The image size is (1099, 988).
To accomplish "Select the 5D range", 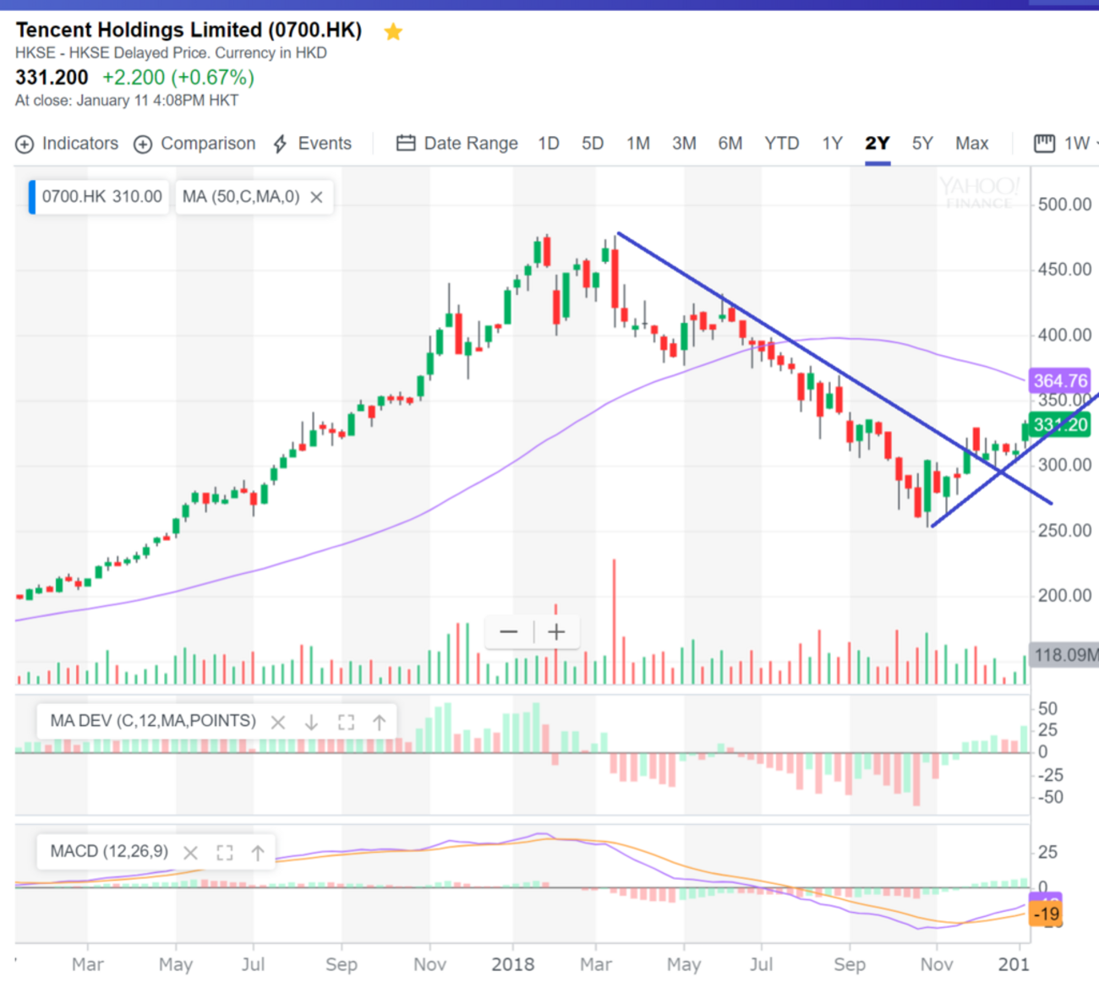I will point(593,144).
